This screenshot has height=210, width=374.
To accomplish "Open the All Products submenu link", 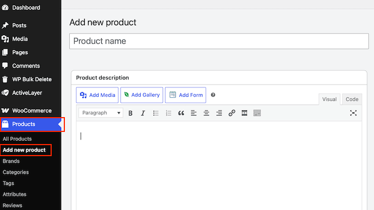I will tap(17, 139).
